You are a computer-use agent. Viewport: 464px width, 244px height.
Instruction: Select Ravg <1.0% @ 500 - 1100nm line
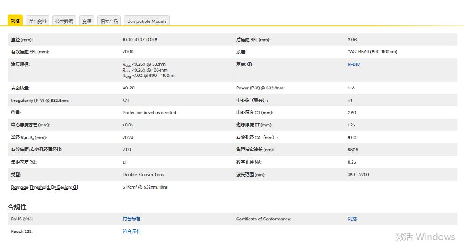coord(149,76)
